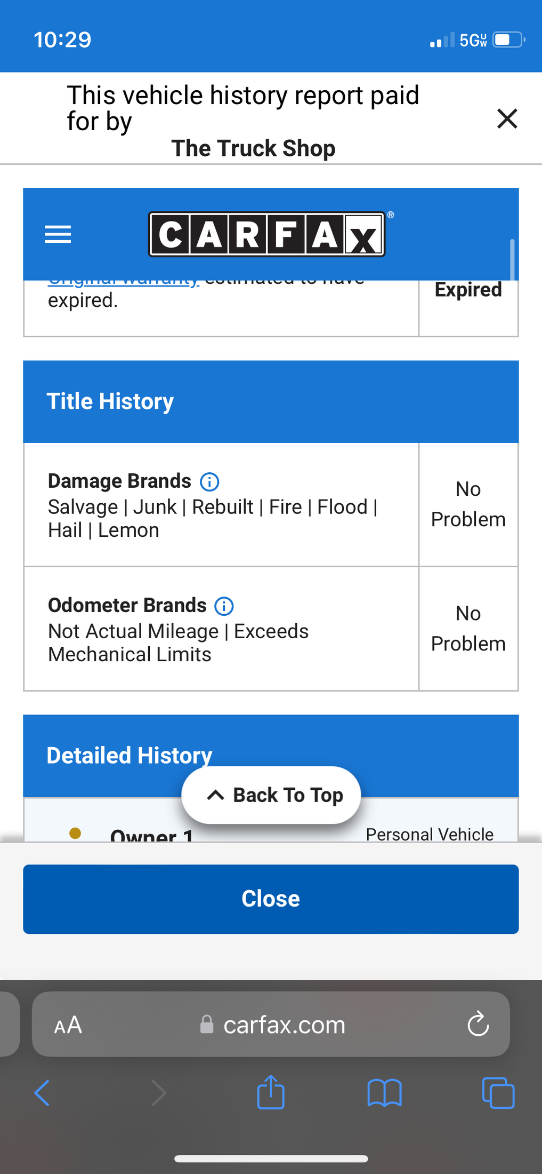This screenshot has height=1174, width=542.
Task: Reload the carfax.com page
Action: pyautogui.click(x=478, y=1024)
